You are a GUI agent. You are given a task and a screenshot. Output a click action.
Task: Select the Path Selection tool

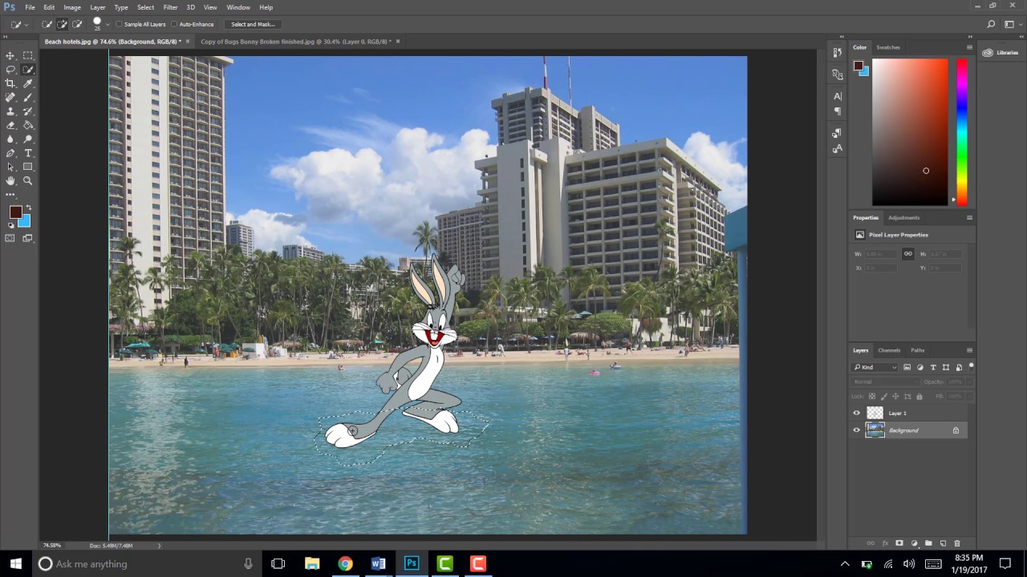[x=10, y=167]
